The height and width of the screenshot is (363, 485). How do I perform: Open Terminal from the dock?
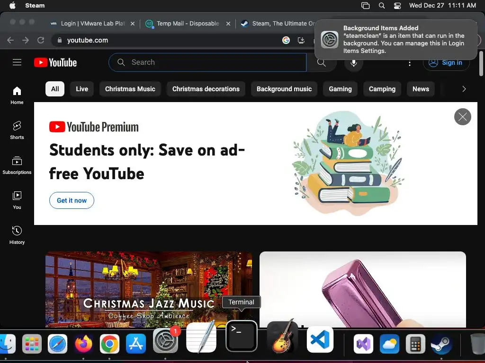(x=242, y=336)
